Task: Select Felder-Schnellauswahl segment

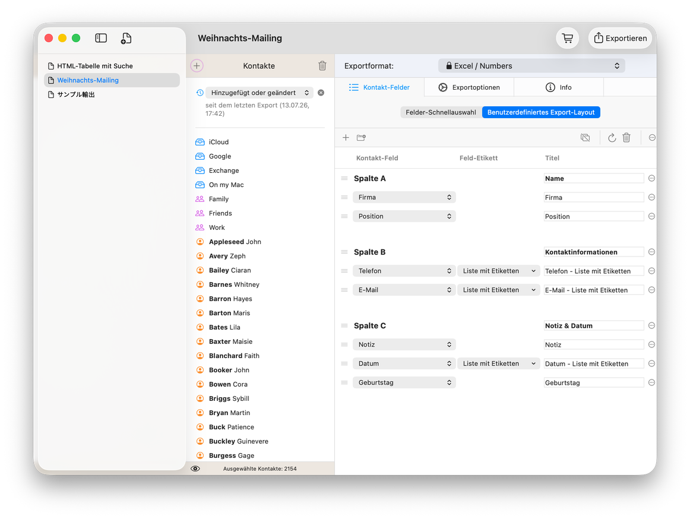Action: point(441,113)
